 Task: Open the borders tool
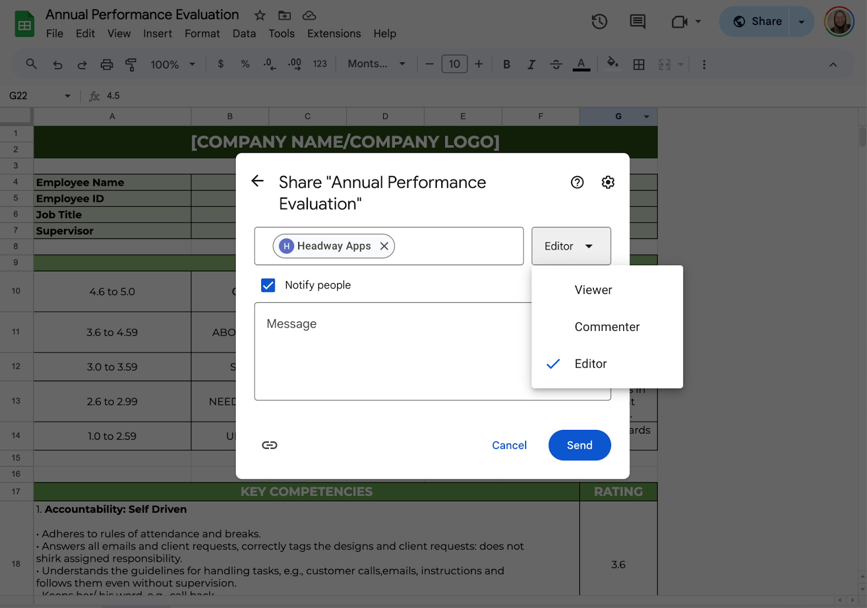(x=639, y=64)
